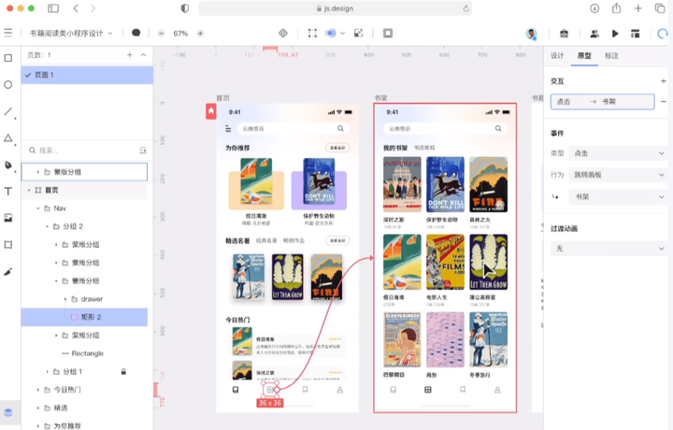The image size is (673, 430).
Task: Expand the drawer layer group
Action: point(65,299)
